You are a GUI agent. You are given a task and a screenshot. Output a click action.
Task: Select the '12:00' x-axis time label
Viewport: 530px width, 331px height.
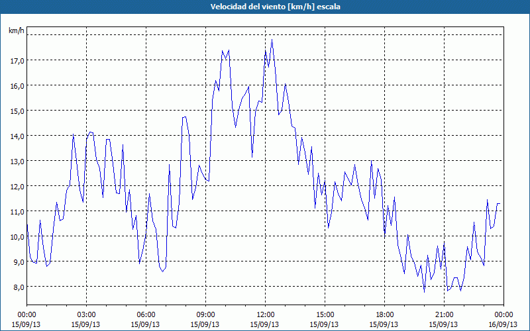(x=265, y=315)
